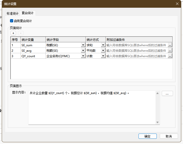Click inside the 显示内容 text area
Image resolution: width=183 pixels, height=144 pixels.
tap(92, 109)
